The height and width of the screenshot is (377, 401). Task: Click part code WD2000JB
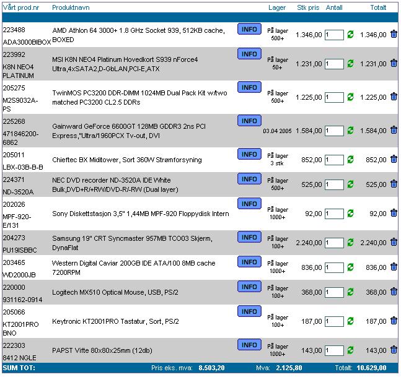click(19, 275)
